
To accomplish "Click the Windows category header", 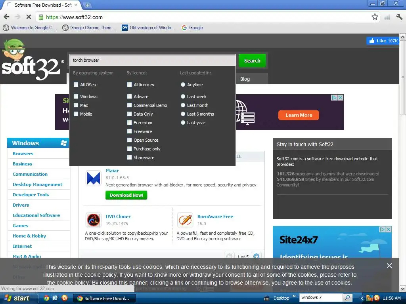I will [x=38, y=143].
